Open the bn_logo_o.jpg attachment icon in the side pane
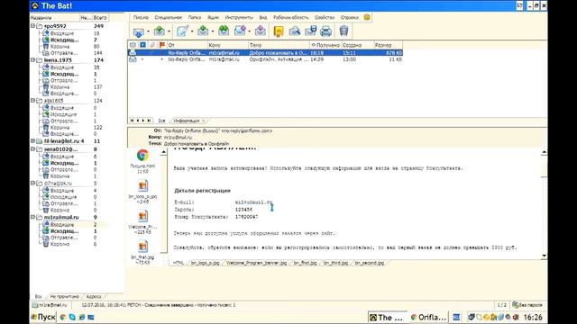 pos(142,186)
